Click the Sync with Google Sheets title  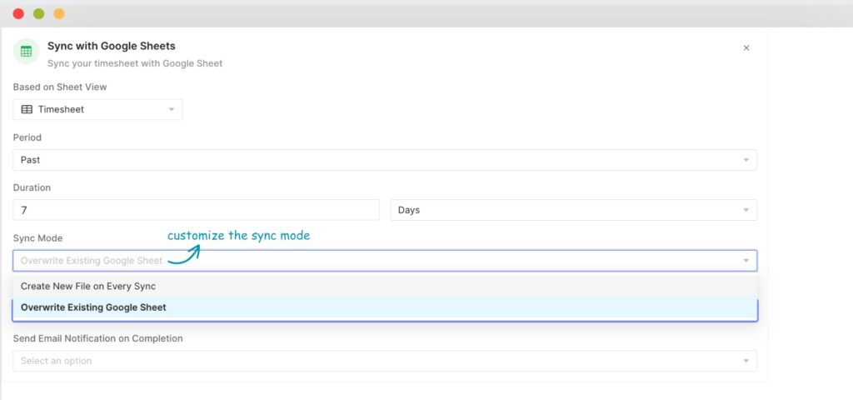pos(112,47)
